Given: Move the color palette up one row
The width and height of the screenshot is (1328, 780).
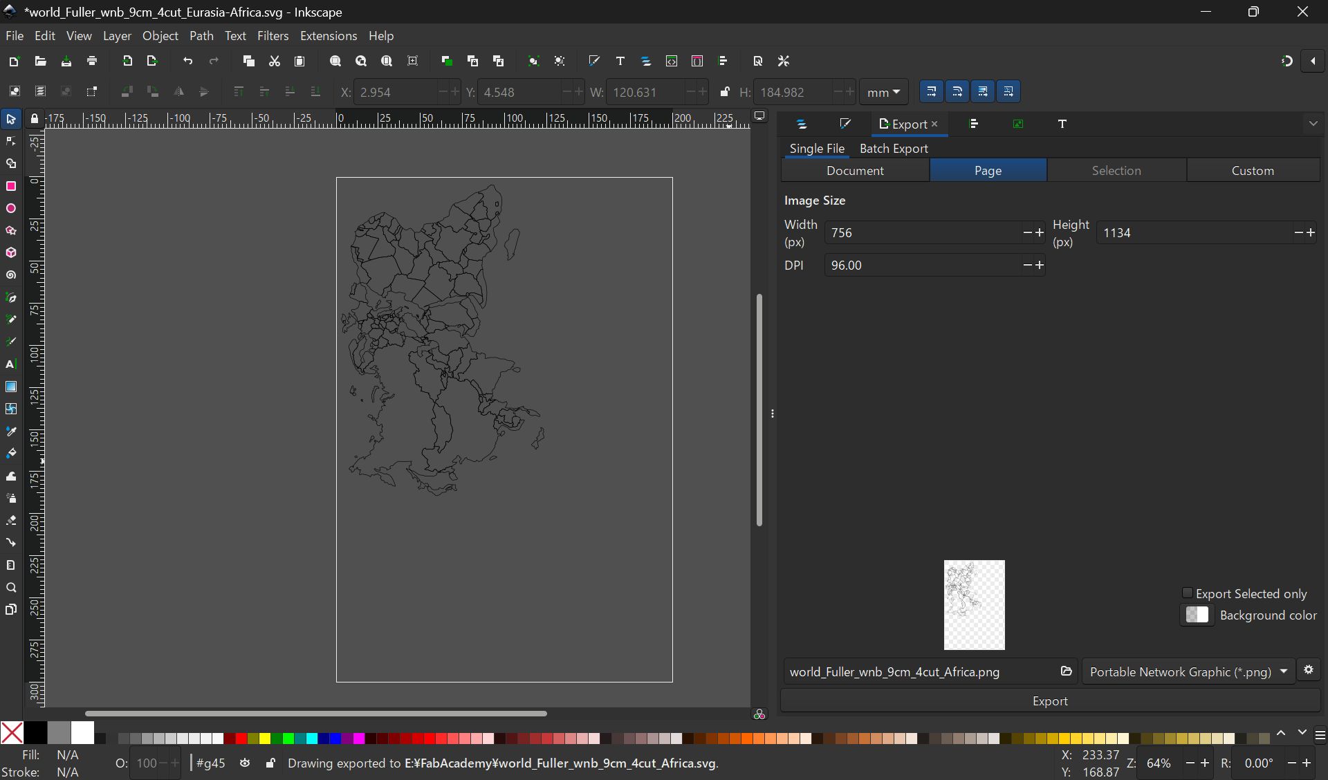Looking at the screenshot, I should tap(1281, 733).
